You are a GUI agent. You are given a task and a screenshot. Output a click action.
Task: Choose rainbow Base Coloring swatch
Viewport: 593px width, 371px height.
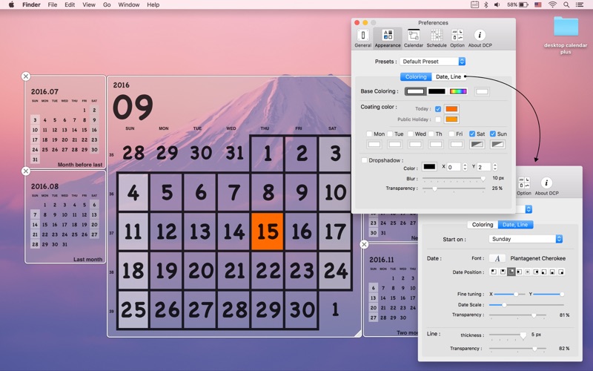coord(458,91)
